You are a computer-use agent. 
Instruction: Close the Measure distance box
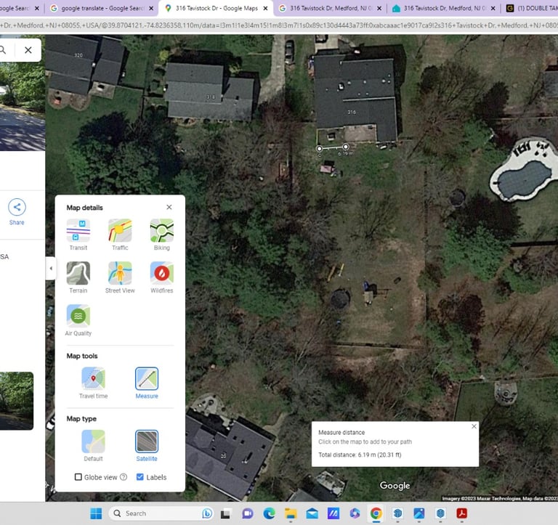474,426
